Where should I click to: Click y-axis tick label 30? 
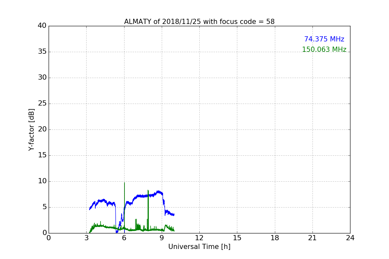pyautogui.click(x=42, y=78)
